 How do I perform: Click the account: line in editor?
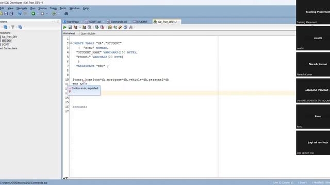point(79,107)
